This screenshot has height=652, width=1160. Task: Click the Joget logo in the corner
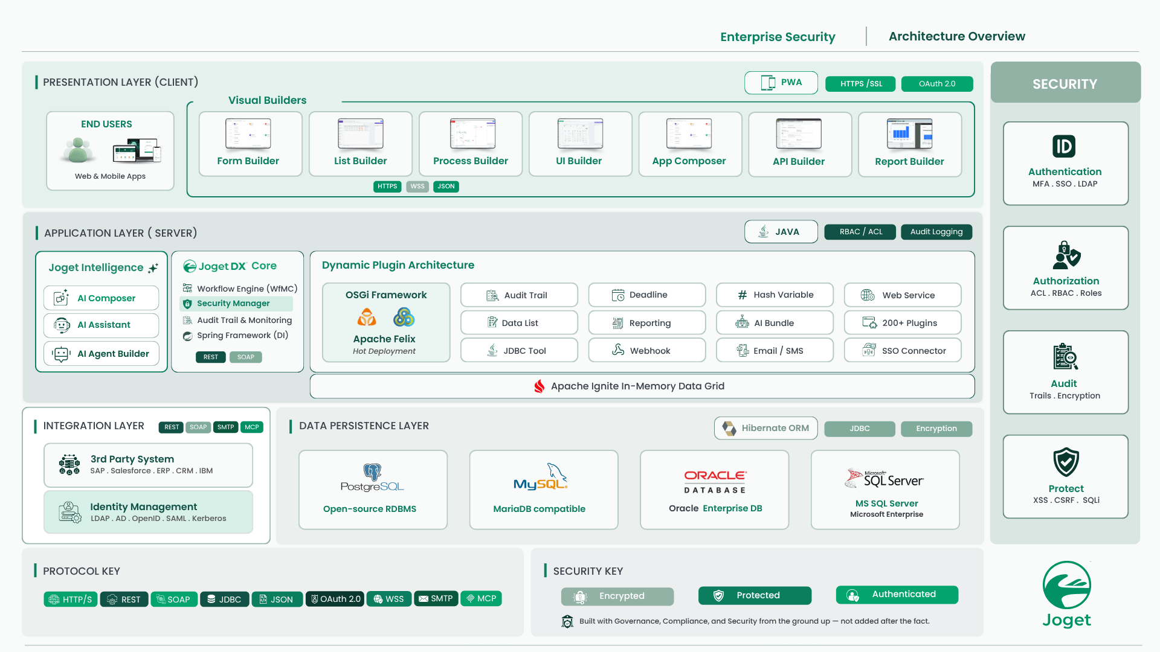(1066, 595)
